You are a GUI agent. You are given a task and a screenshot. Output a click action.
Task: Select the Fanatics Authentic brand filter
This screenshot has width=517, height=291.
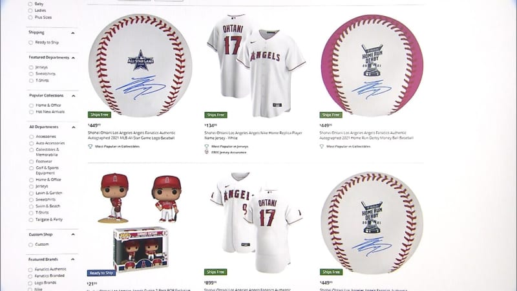[x=30, y=270]
